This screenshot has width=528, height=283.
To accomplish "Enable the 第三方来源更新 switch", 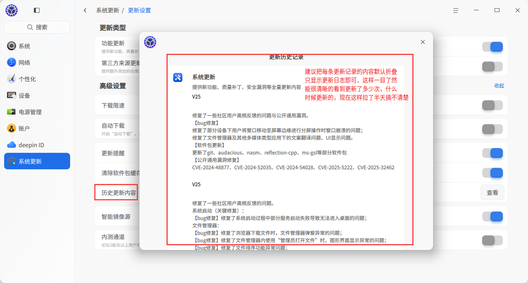I will pyautogui.click(x=493, y=67).
